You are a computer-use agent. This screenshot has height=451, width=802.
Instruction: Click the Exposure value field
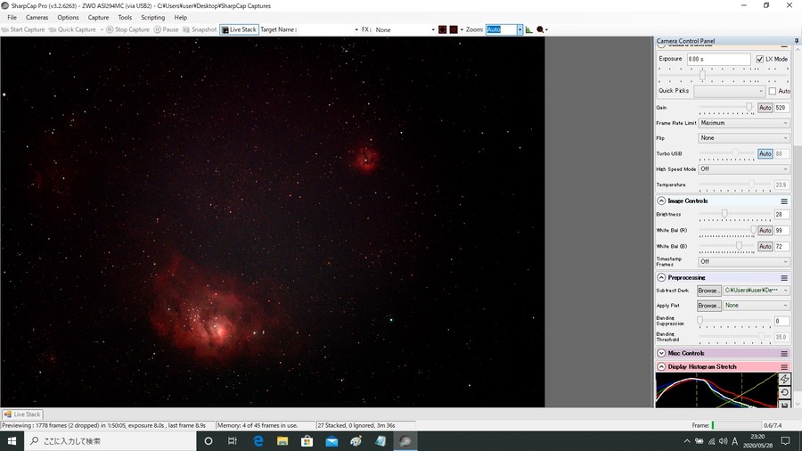click(718, 60)
